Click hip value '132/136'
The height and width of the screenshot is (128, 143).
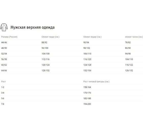(87, 71)
